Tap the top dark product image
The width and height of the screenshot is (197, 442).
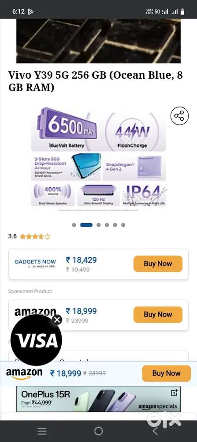(98, 41)
